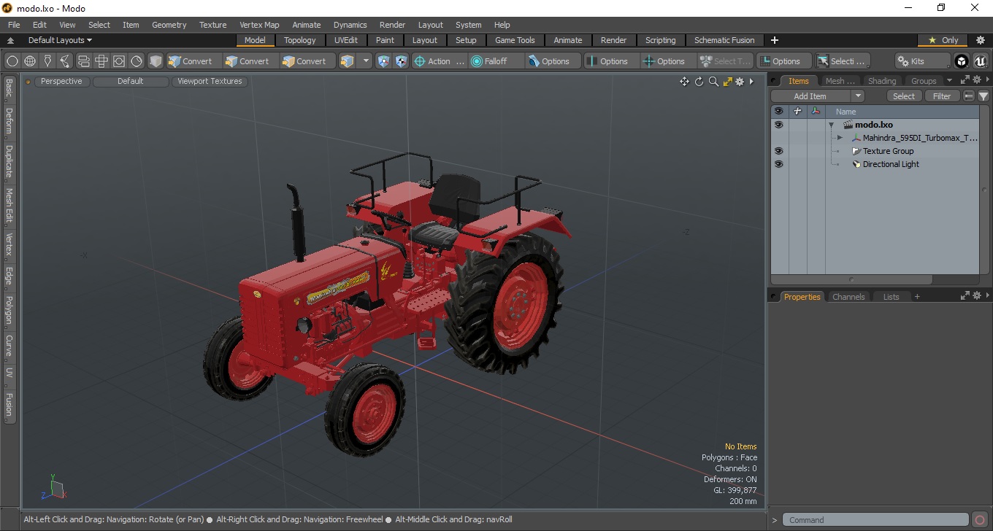
Task: Click the Action Center button
Action: coord(440,61)
